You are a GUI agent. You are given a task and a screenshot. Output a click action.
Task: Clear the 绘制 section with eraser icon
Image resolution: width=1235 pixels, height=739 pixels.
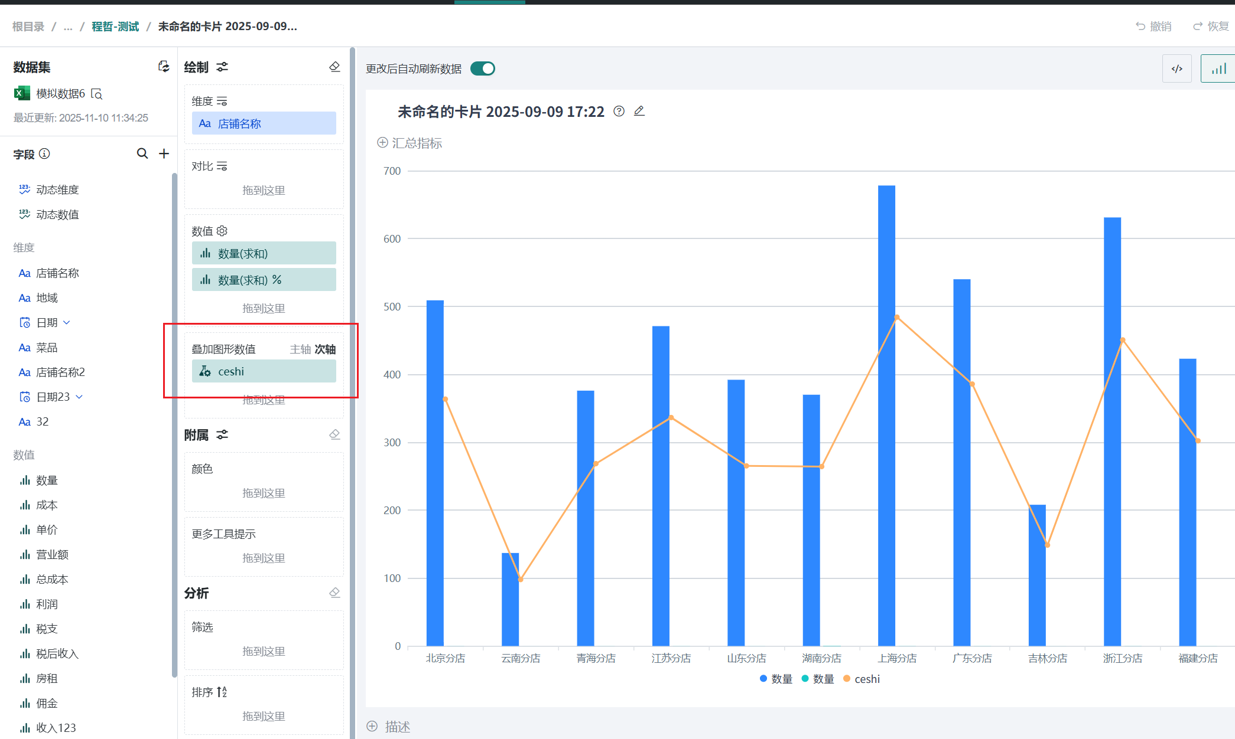tap(334, 67)
